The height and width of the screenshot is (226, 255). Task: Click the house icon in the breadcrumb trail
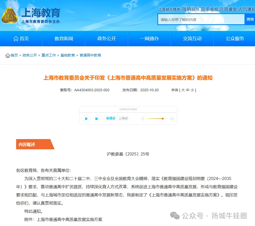[x=7, y=55]
